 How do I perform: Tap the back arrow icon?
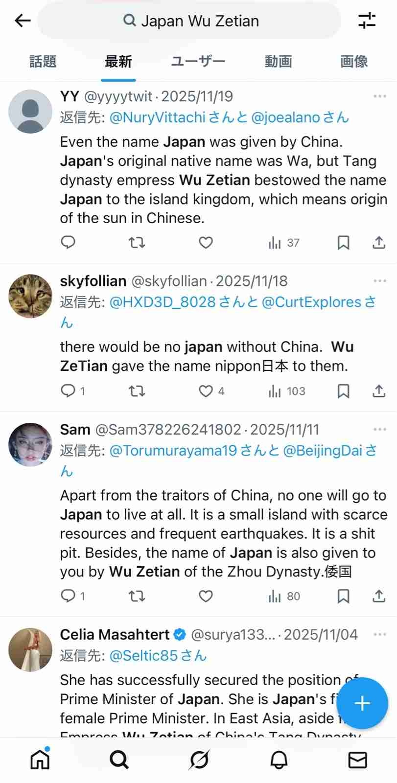(x=23, y=21)
